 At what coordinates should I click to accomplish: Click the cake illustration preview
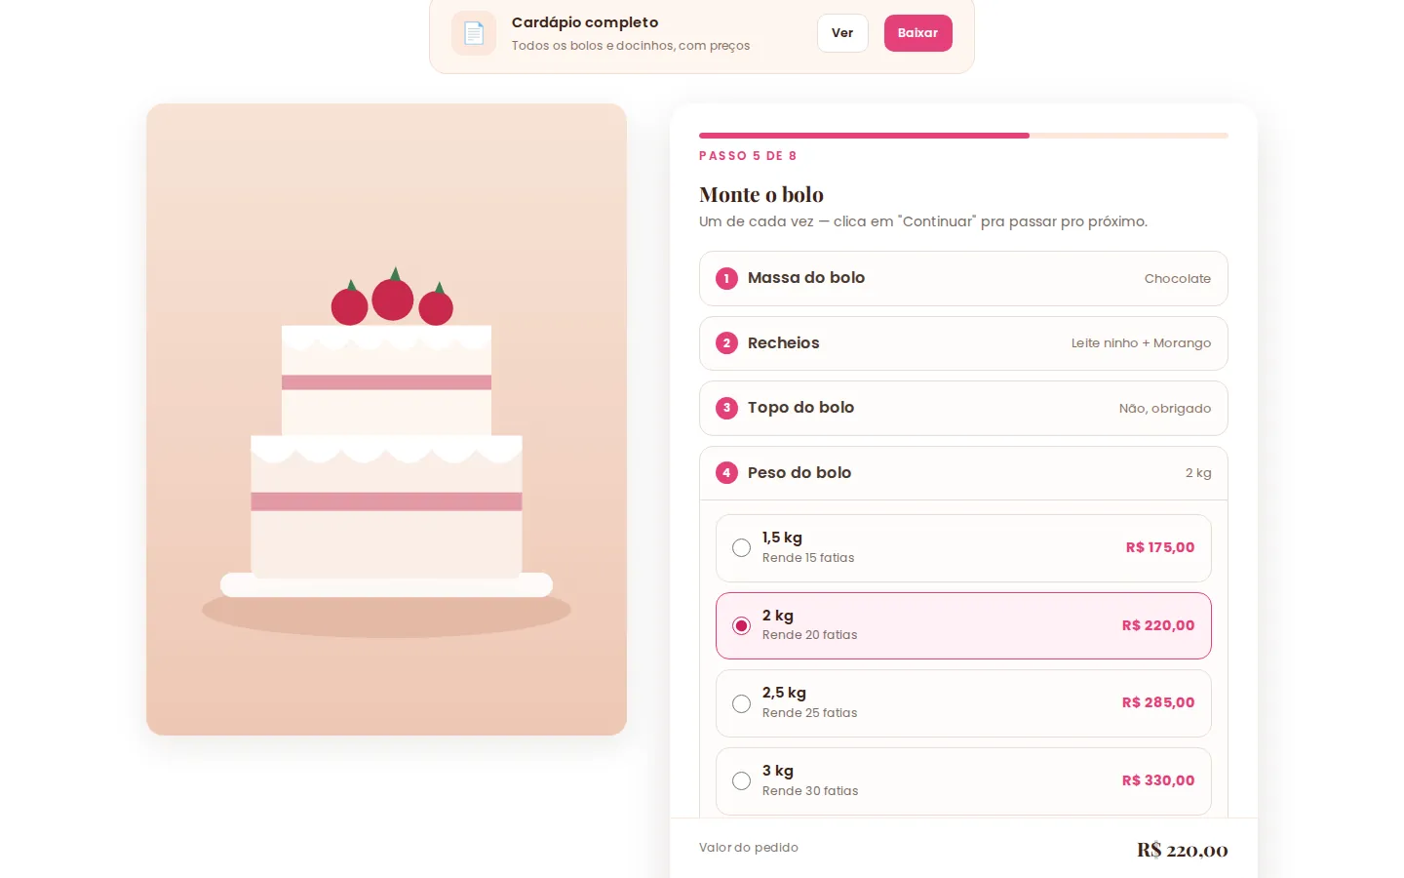click(x=386, y=419)
